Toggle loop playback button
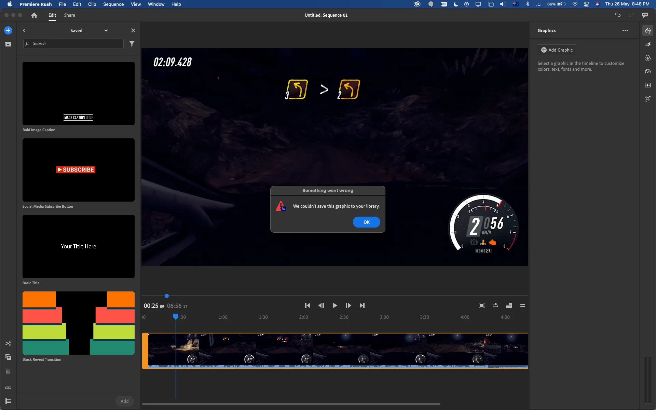The height and width of the screenshot is (410, 656). [495, 305]
